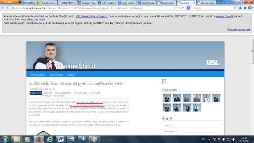Click the George Știrbu site title

point(76,66)
